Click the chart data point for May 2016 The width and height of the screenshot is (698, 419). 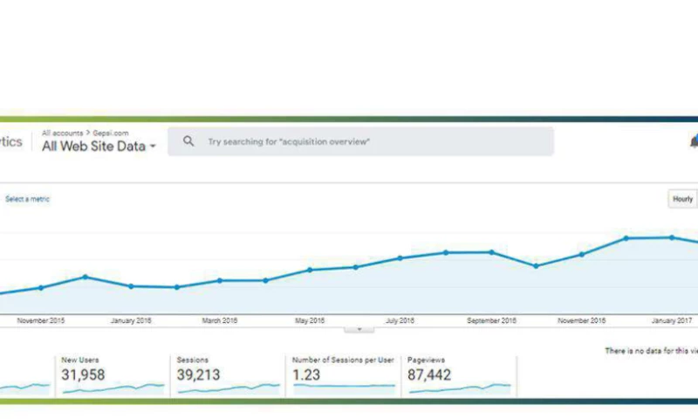310,270
